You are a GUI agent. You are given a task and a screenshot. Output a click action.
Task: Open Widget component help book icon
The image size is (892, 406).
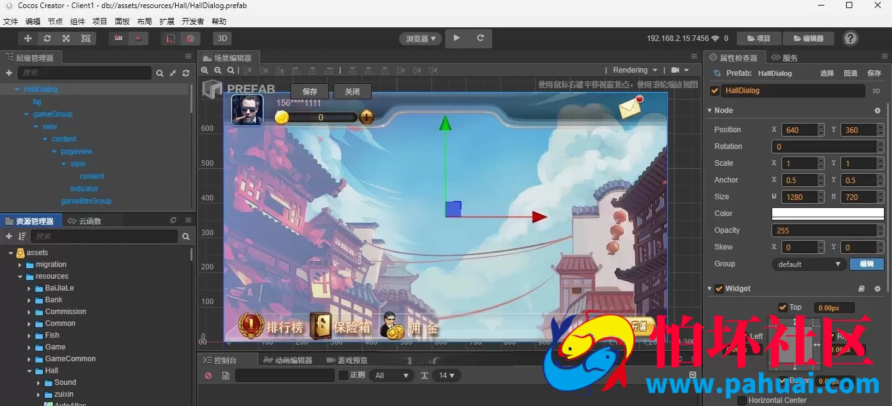[x=862, y=289]
